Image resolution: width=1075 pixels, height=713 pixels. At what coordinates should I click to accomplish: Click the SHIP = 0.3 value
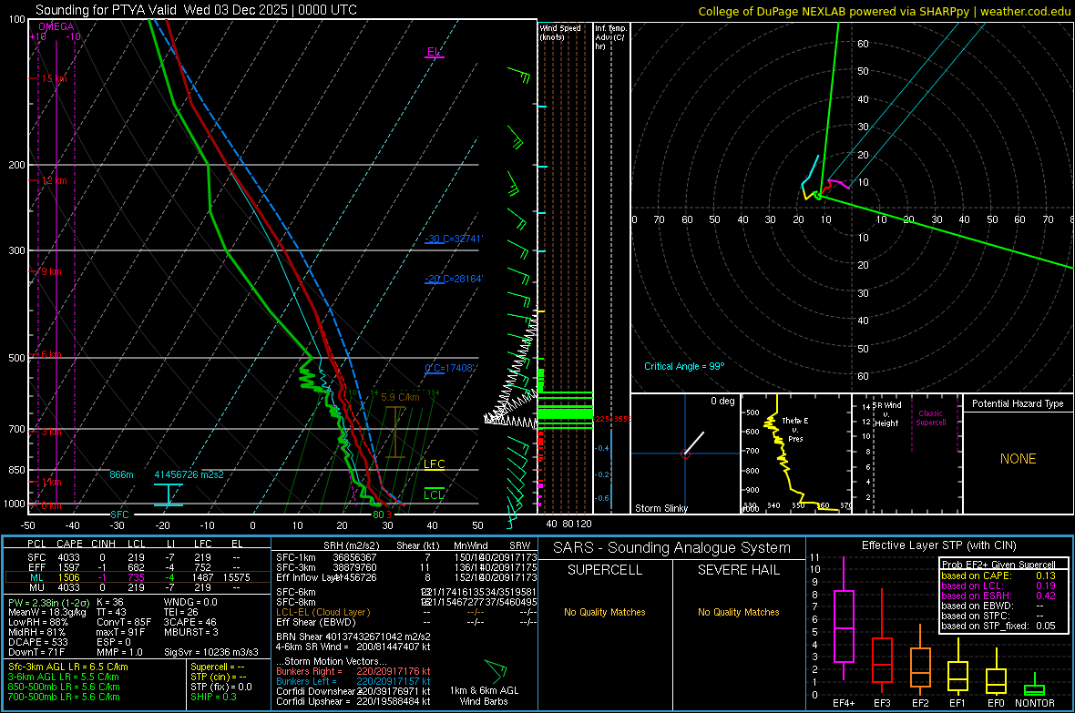(213, 697)
